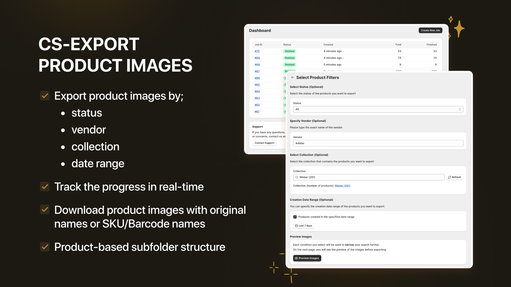Click Preview Images to continue
Image resolution: width=511 pixels, height=287 pixels.
click(307, 258)
